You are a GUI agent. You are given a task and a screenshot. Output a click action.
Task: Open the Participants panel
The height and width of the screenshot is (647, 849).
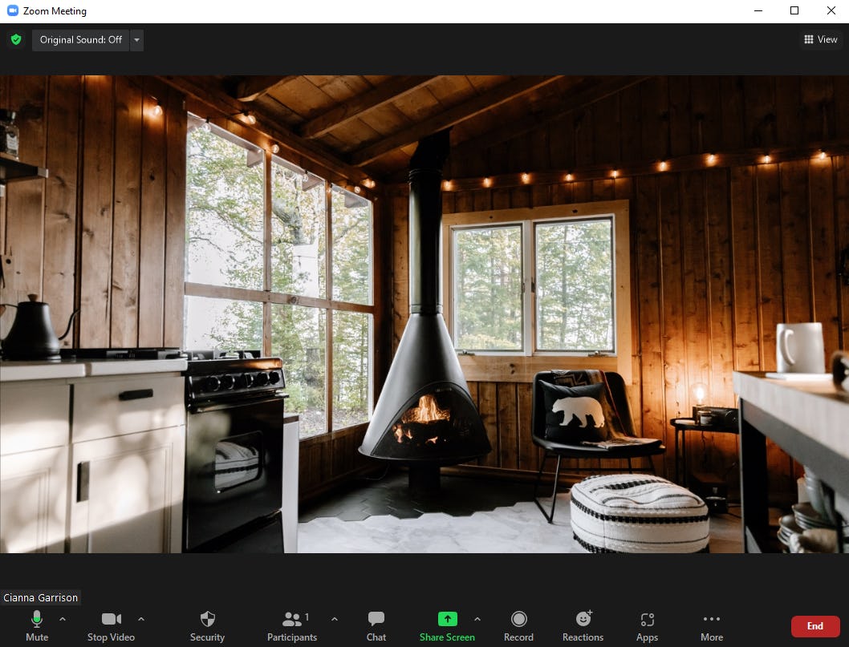click(292, 618)
